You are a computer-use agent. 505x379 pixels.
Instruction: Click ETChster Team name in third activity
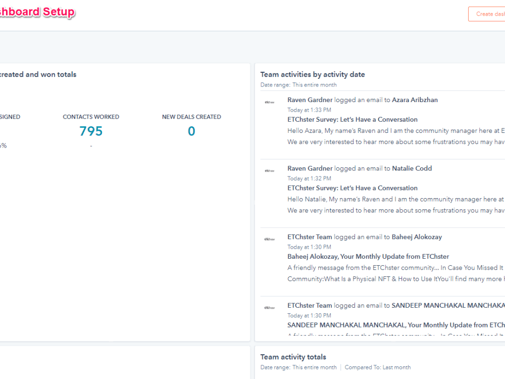[310, 237]
